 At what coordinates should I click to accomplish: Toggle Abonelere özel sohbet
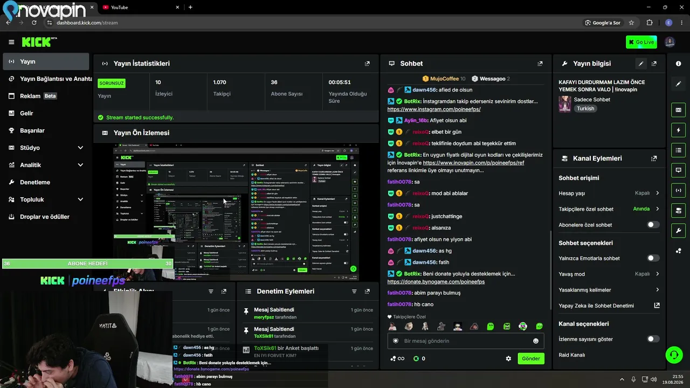tap(653, 225)
